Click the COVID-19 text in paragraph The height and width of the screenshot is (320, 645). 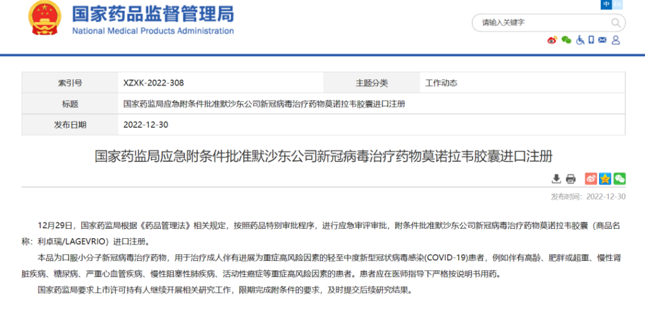pos(447,258)
